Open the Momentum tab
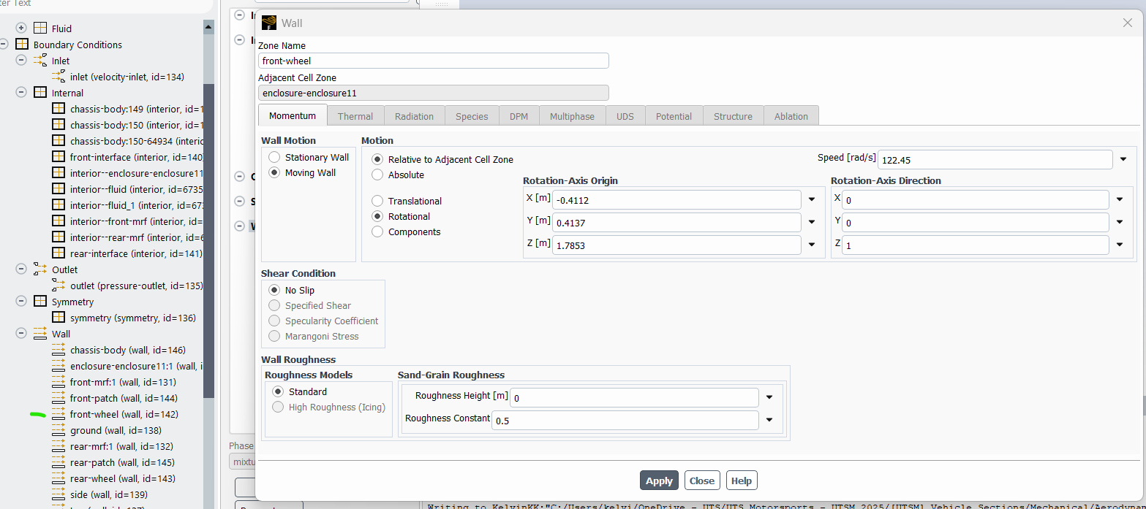Screen dimensions: 1146x509 (x=293, y=115)
